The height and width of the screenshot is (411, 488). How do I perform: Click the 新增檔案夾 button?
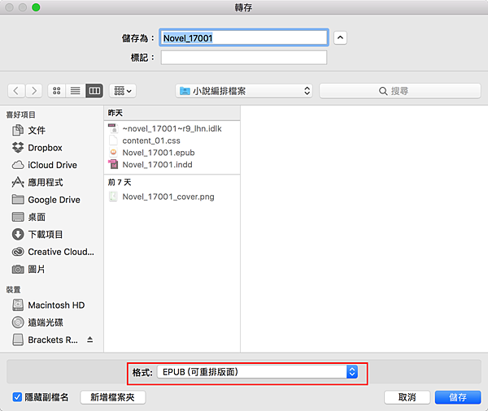pos(113,397)
